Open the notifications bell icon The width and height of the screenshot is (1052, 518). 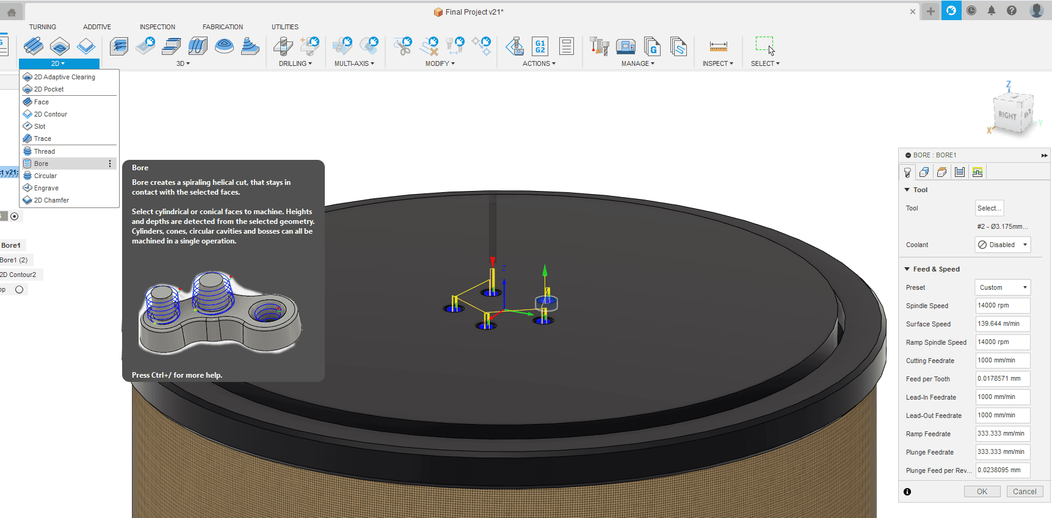click(992, 10)
